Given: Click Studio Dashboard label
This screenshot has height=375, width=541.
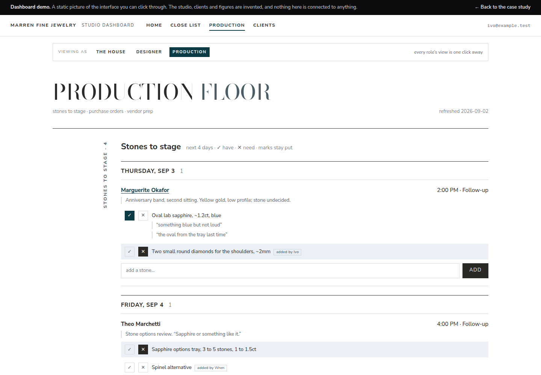Looking at the screenshot, I should coord(108,25).
